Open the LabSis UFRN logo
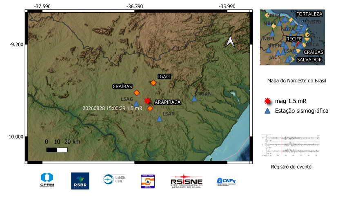347x206 pixels. [114, 179]
